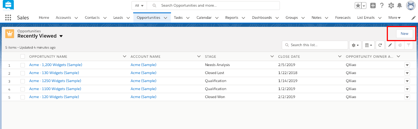The image size is (418, 129).
Task: Select the Acme - 130 Widgets row checkbox
Action: [x=23, y=73]
